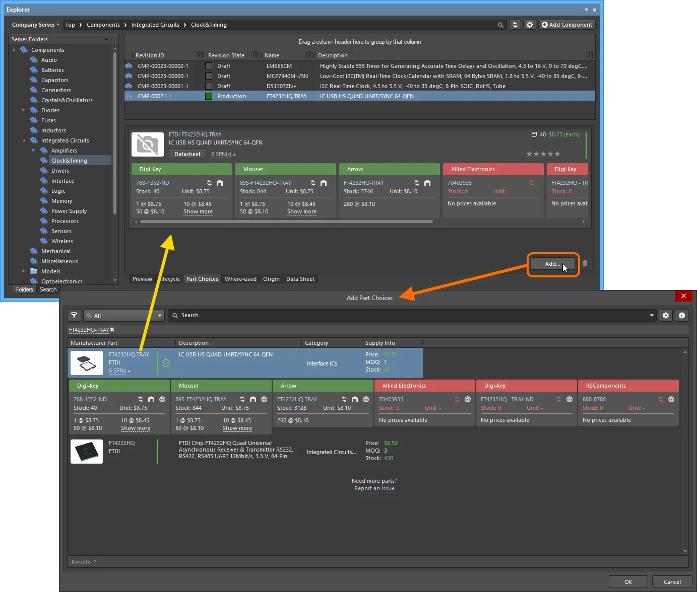Remove the FT4232HQ-TRAY search filter tag
The height and width of the screenshot is (592, 697).
(112, 330)
